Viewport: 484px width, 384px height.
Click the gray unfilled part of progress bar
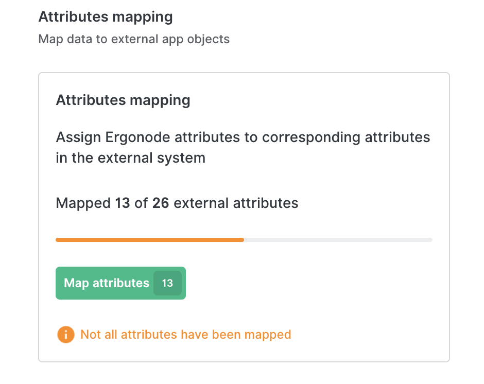click(x=338, y=240)
